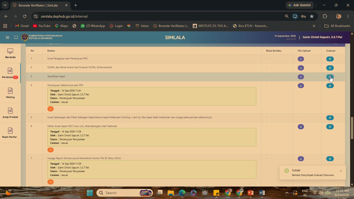The height and width of the screenshot is (199, 354).
Task: Open the History sidebar page
Action: pyautogui.click(x=10, y=93)
